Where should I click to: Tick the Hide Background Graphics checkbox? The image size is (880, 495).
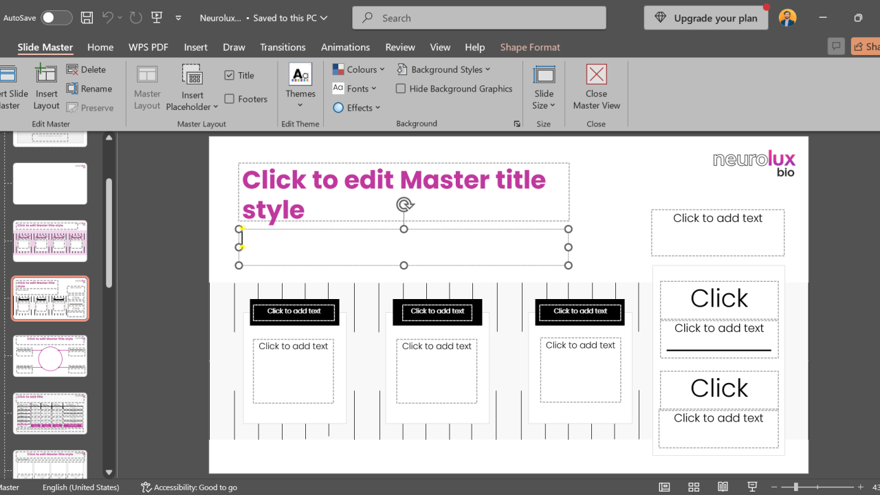point(401,89)
